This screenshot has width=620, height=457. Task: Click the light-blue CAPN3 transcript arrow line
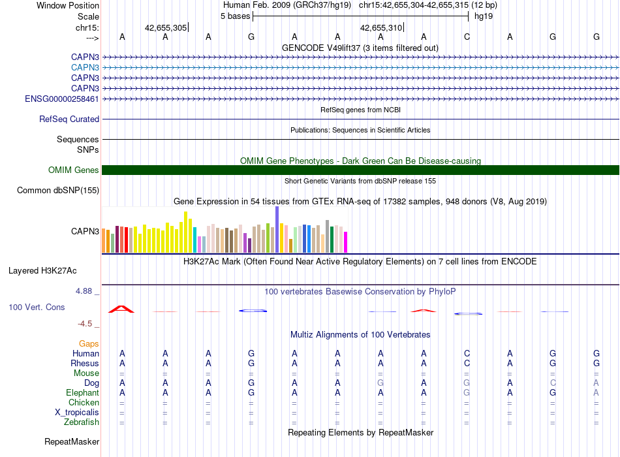(361, 68)
